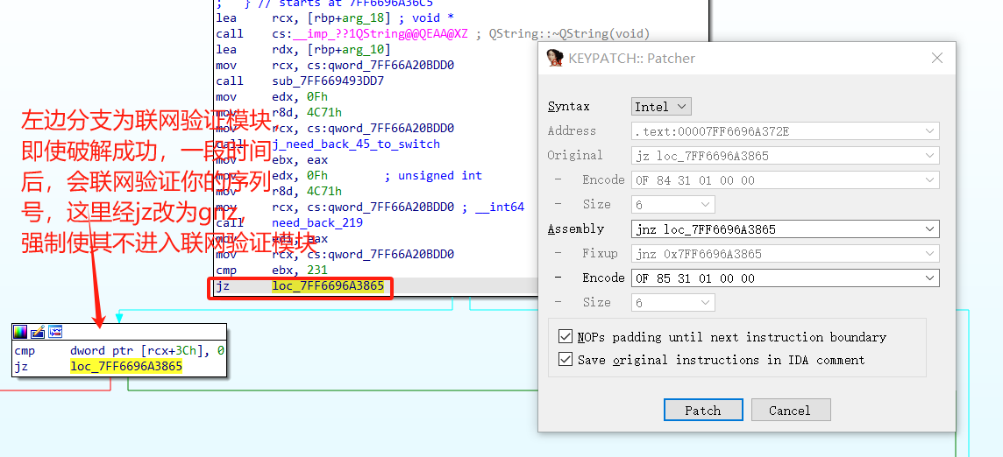
Task: Click the Patch button
Action: coord(703,411)
